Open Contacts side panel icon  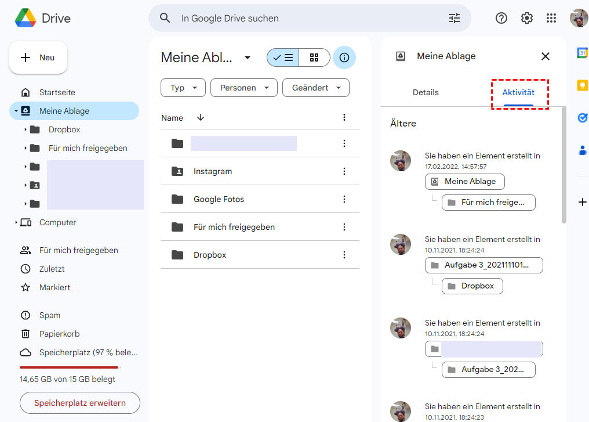(582, 150)
